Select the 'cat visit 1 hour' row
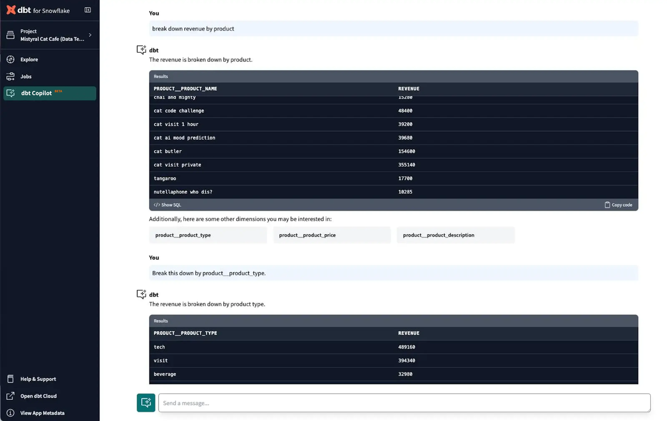 point(394,124)
